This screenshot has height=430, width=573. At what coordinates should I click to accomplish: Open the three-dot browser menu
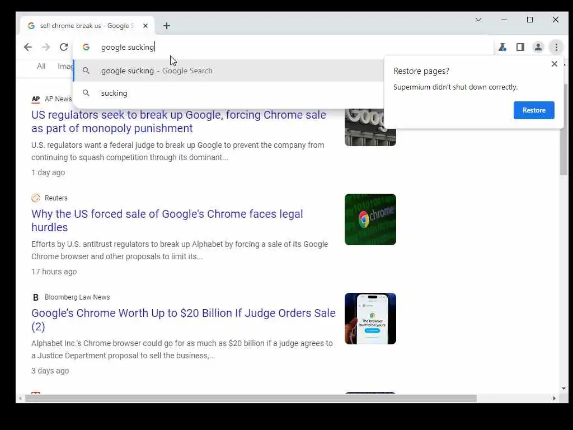pyautogui.click(x=556, y=47)
